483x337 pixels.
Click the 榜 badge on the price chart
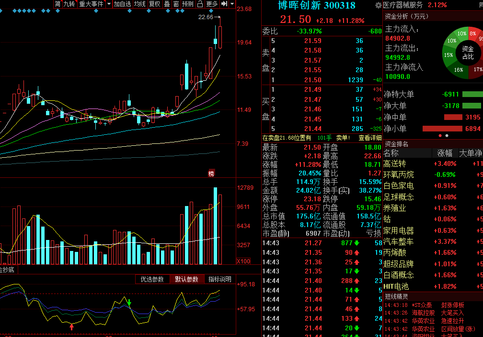click(x=211, y=174)
